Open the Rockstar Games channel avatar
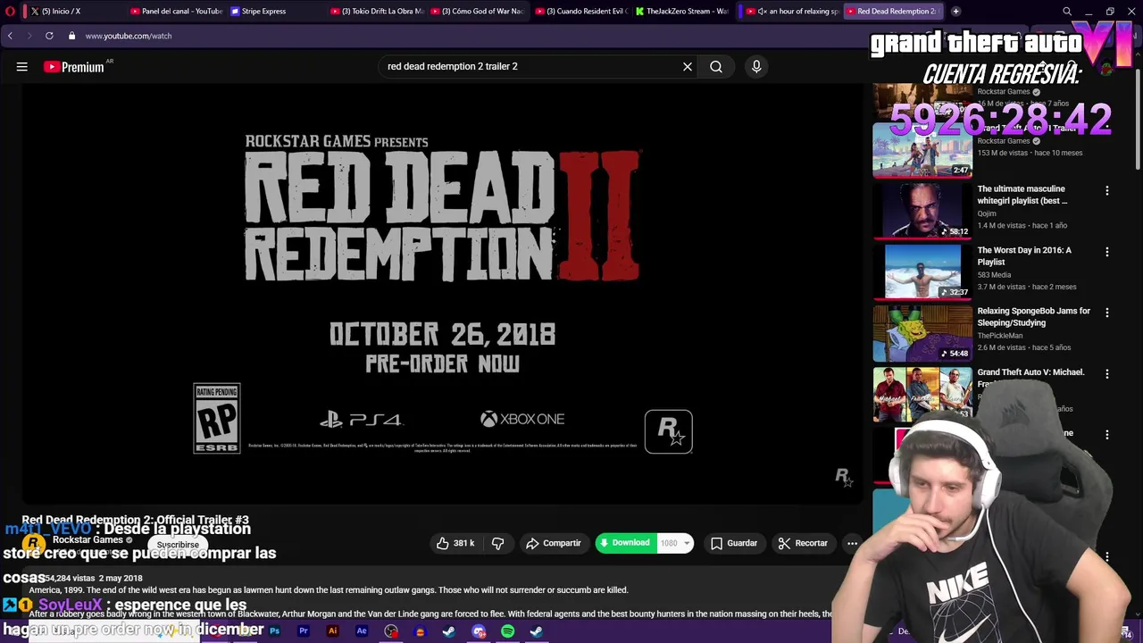The width and height of the screenshot is (1143, 643). click(x=33, y=543)
